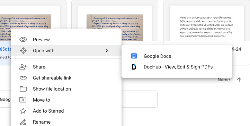Reverse sort direction with the up arrow

click(x=239, y=80)
